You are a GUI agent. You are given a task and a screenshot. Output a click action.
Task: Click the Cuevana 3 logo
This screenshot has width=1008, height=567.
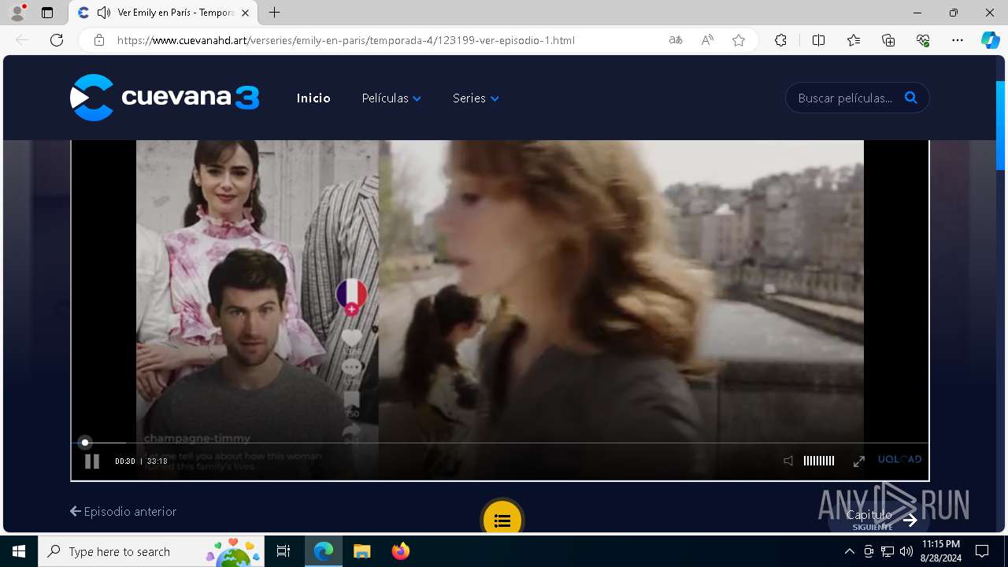tap(165, 98)
